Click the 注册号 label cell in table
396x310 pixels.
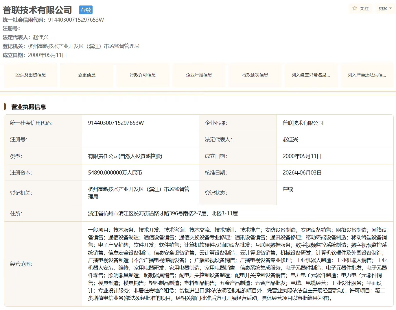43,140
